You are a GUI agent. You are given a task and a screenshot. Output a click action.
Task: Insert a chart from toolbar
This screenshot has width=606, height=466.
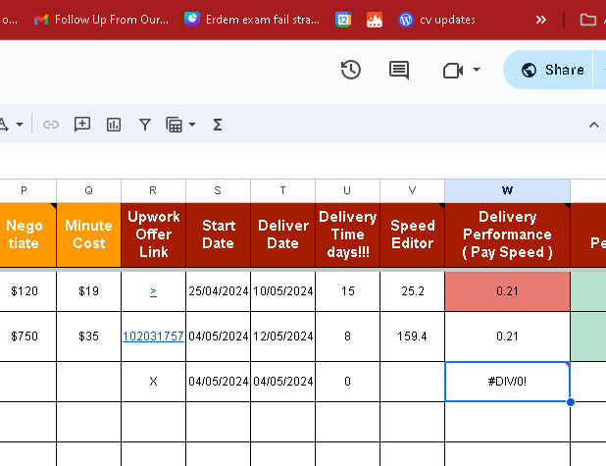pos(114,125)
